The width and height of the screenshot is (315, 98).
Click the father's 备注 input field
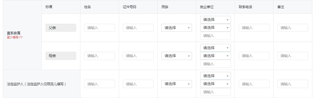(x=293, y=28)
